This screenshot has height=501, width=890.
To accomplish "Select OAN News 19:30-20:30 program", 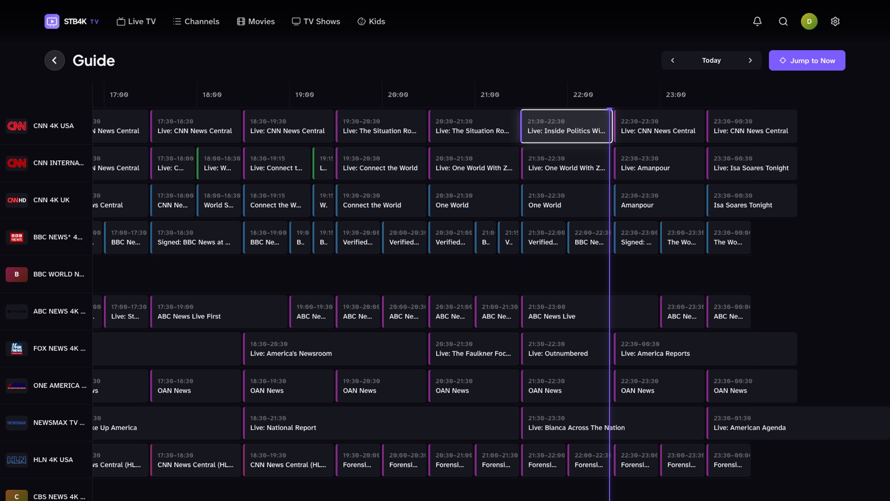I will click(x=381, y=386).
